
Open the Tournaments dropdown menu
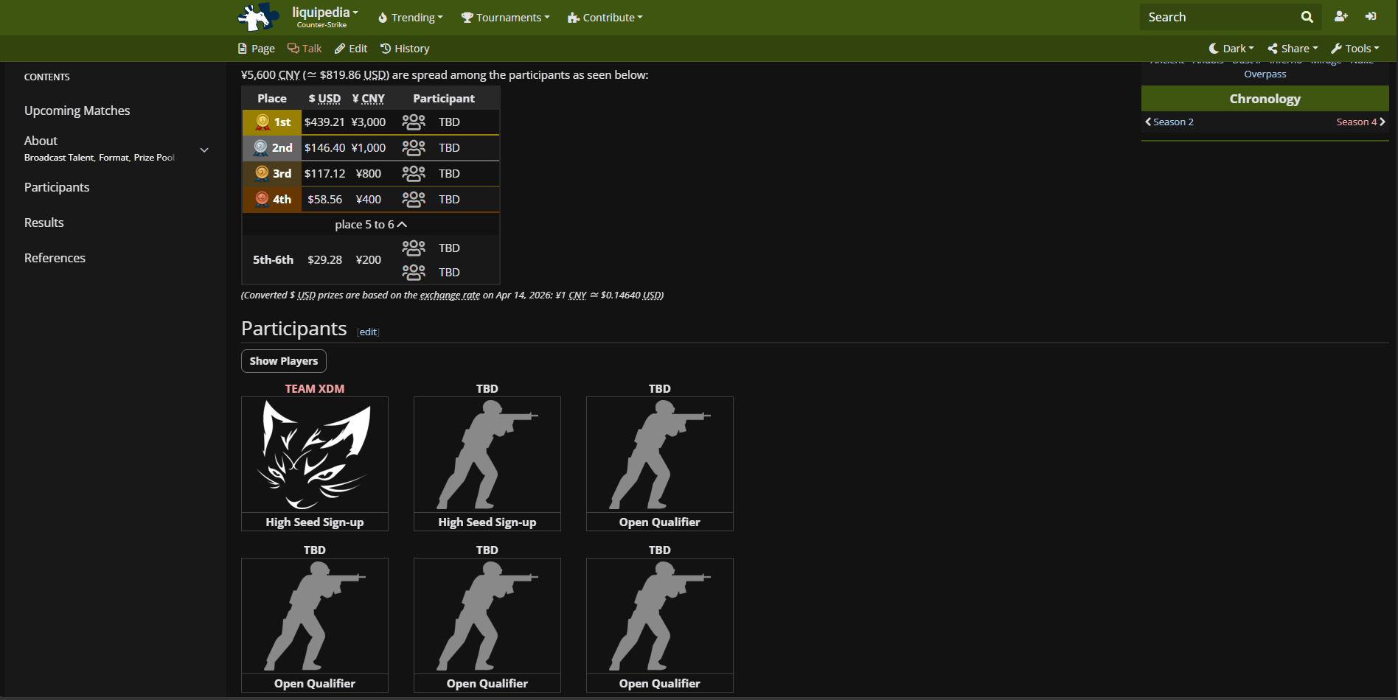coord(506,18)
